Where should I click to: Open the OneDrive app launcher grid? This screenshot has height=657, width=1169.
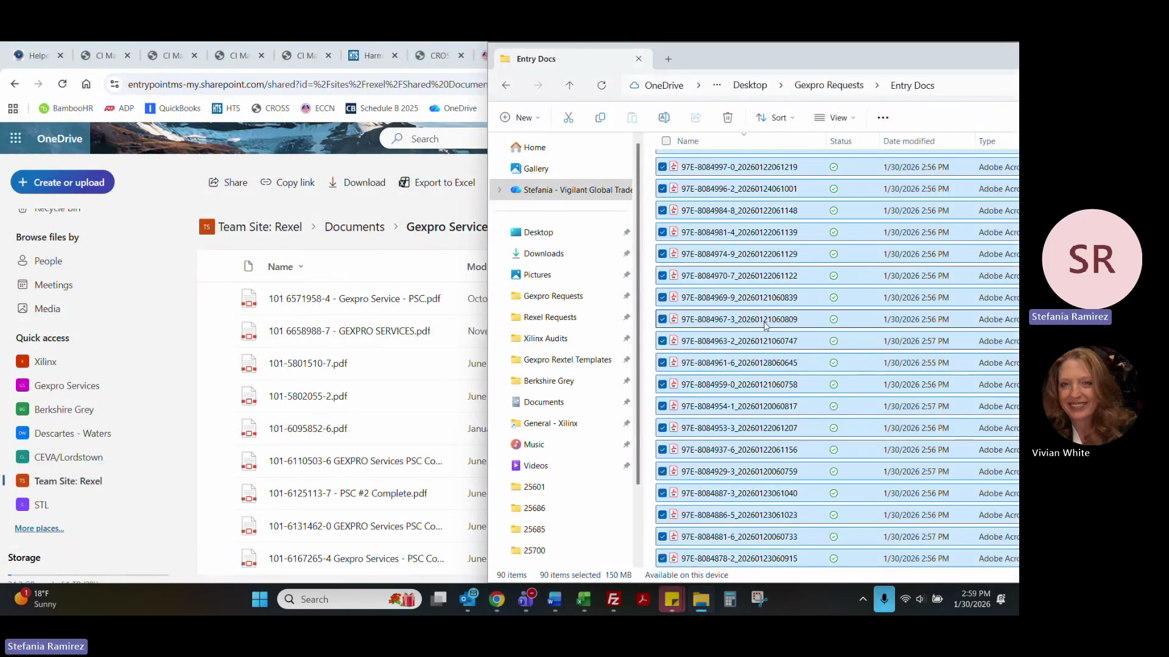[x=16, y=138]
